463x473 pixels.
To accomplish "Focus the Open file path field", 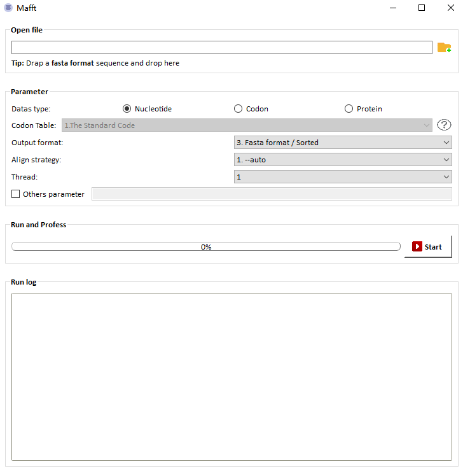I will click(x=222, y=48).
